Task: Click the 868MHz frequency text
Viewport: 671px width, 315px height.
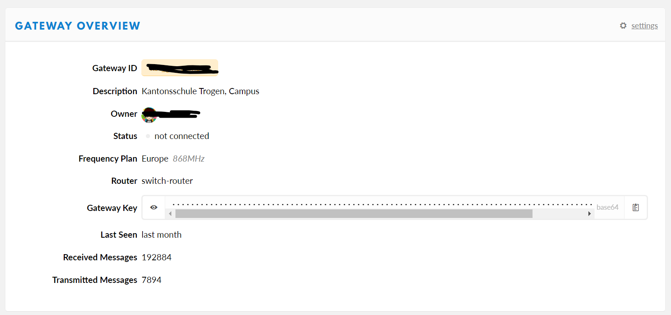Action: pyautogui.click(x=189, y=159)
